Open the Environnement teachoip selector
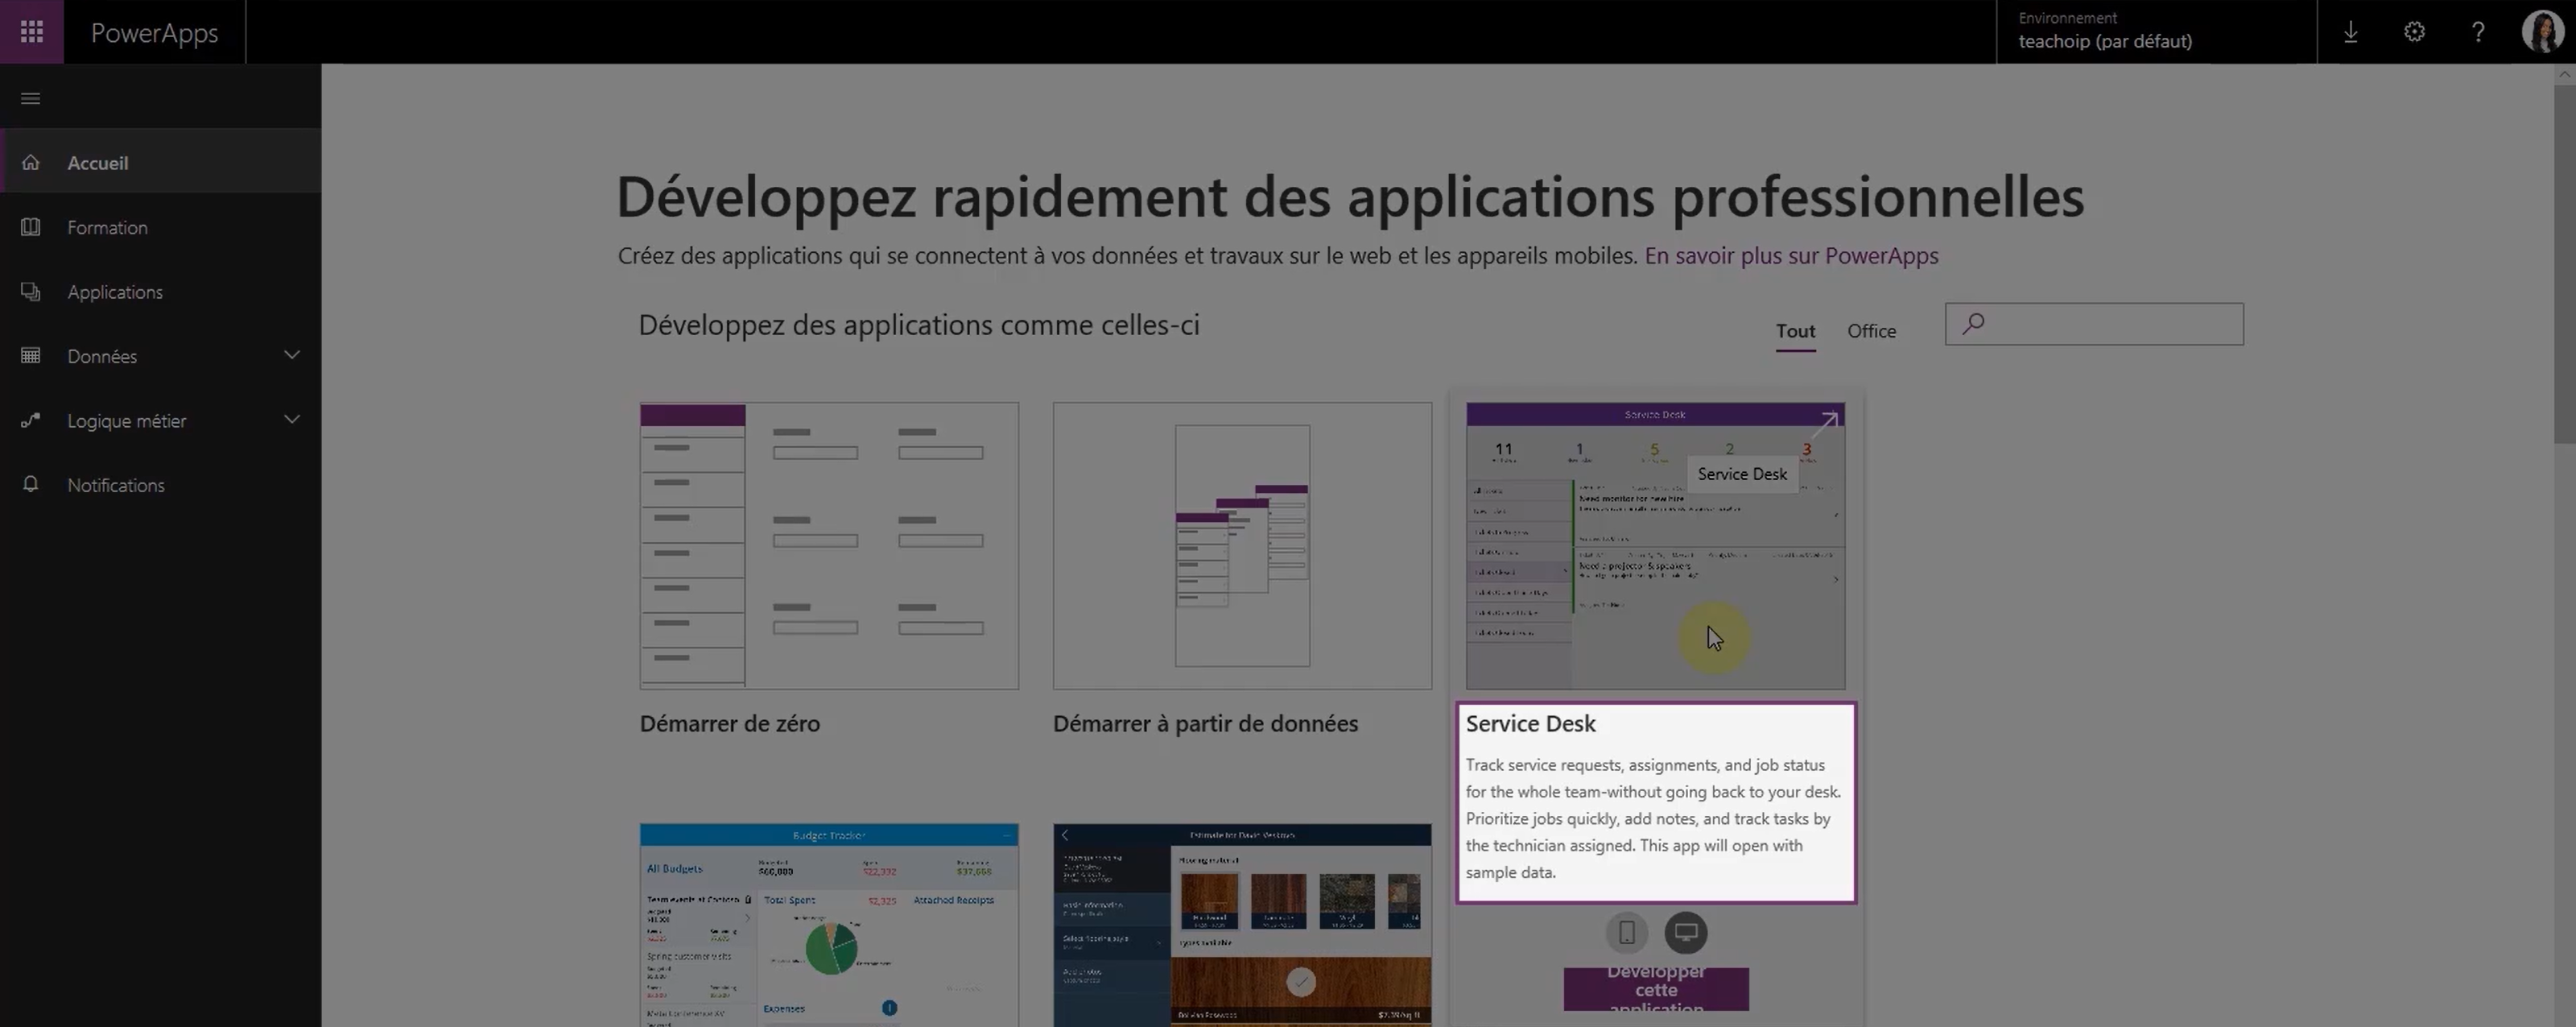This screenshot has height=1027, width=2576. (x=2156, y=32)
